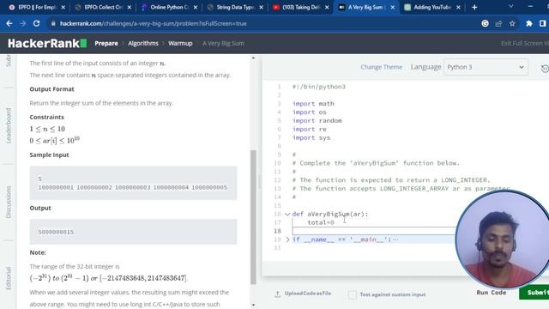Click the HackerRank logo
The height and width of the screenshot is (309, 549).
47,44
